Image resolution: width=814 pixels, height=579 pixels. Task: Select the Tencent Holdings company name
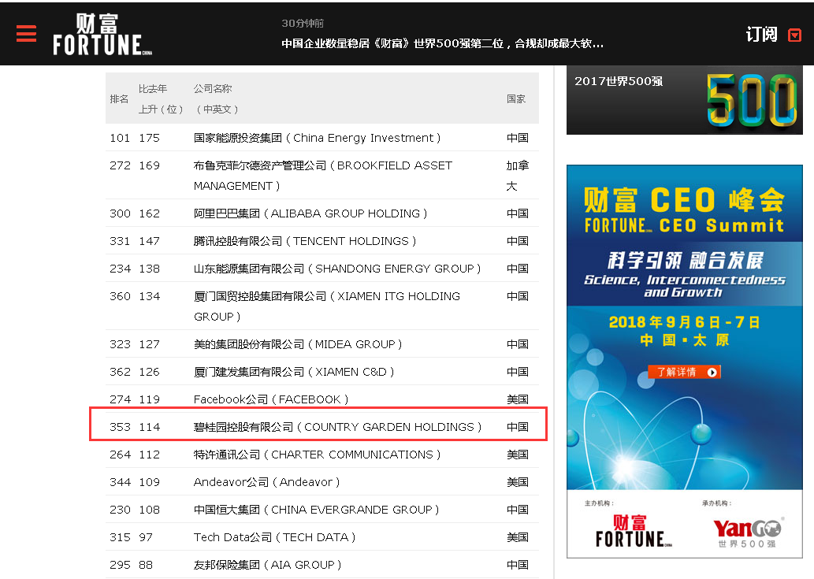click(x=305, y=241)
